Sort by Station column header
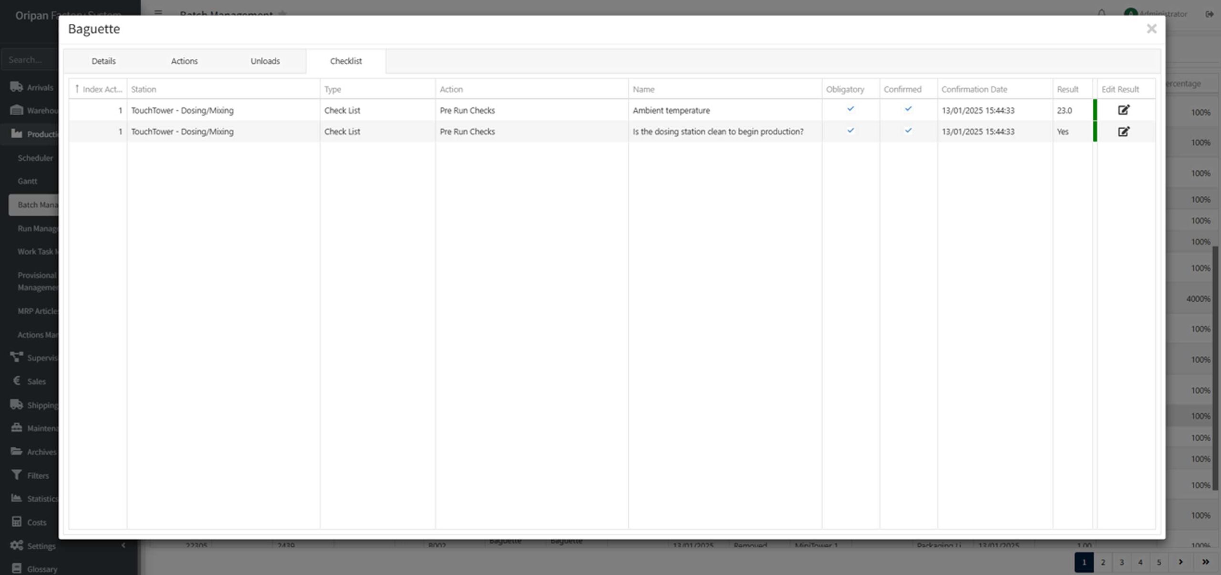The height and width of the screenshot is (575, 1221). pyautogui.click(x=223, y=89)
